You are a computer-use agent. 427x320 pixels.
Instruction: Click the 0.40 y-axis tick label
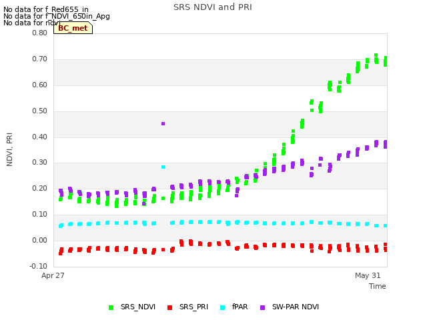[40, 137]
